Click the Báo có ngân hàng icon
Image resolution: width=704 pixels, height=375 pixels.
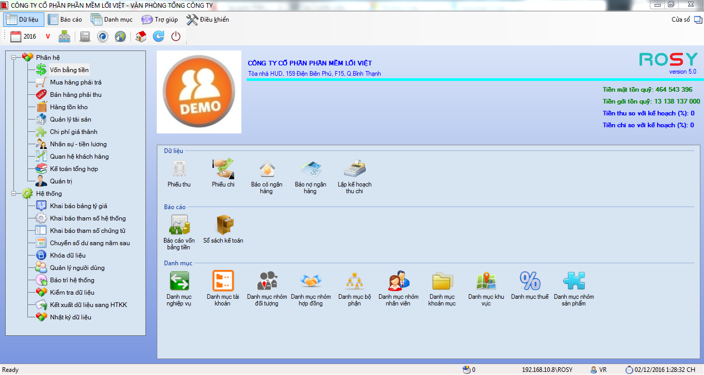[267, 169]
